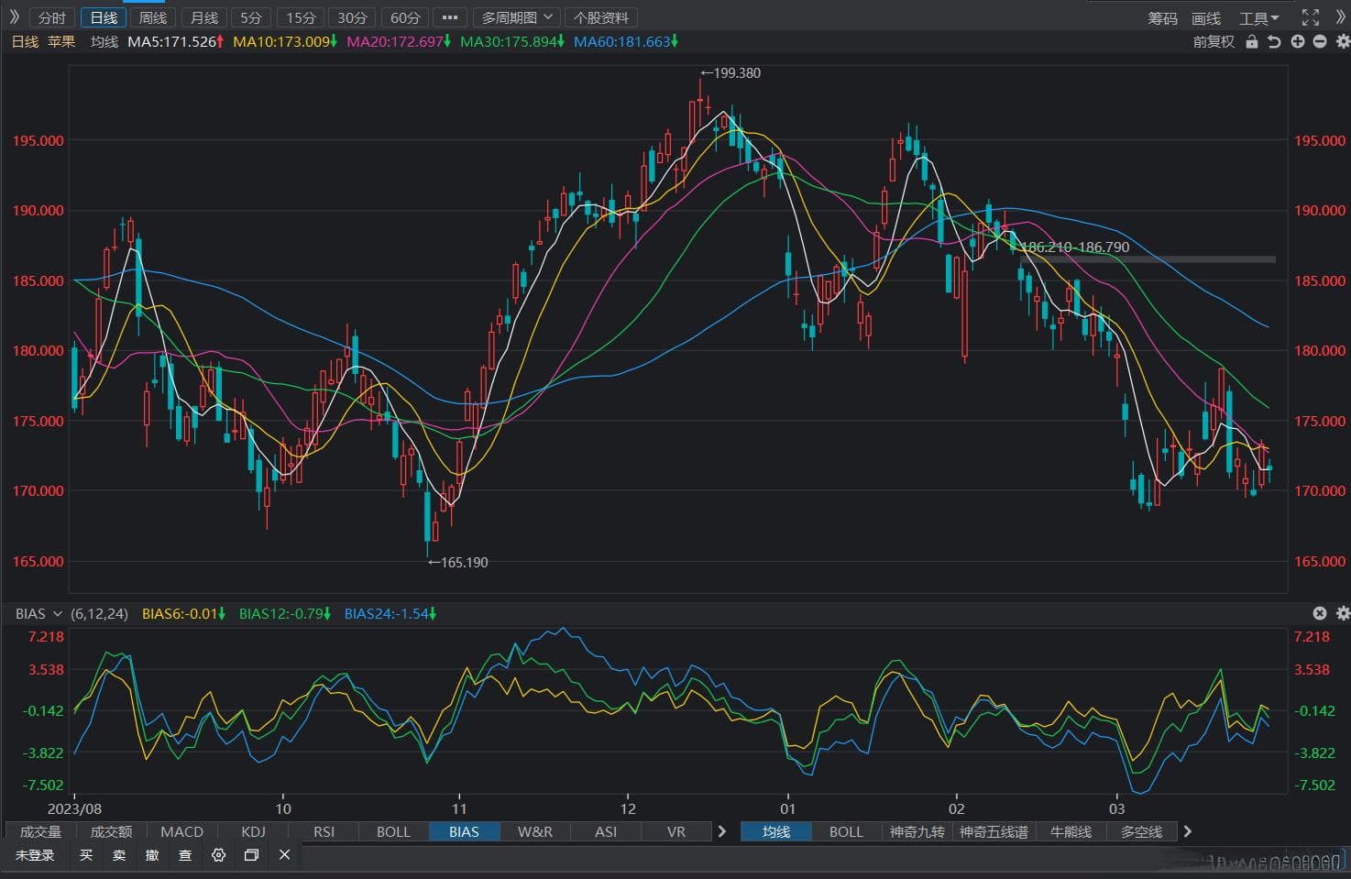The width and height of the screenshot is (1351, 879).
Task: Expand the left sidebar with double-chevron icon
Action: (x=14, y=17)
